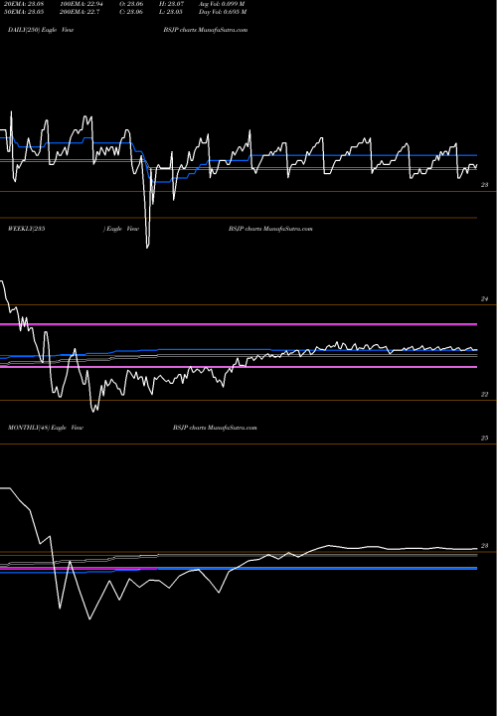Click BSJP charts MunafaSutra.com in monthly chart

(215, 428)
